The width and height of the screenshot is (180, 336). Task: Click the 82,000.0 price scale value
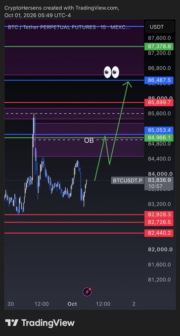click(x=160, y=250)
